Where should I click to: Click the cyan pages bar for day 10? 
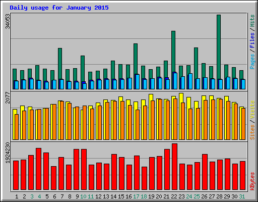85,86
